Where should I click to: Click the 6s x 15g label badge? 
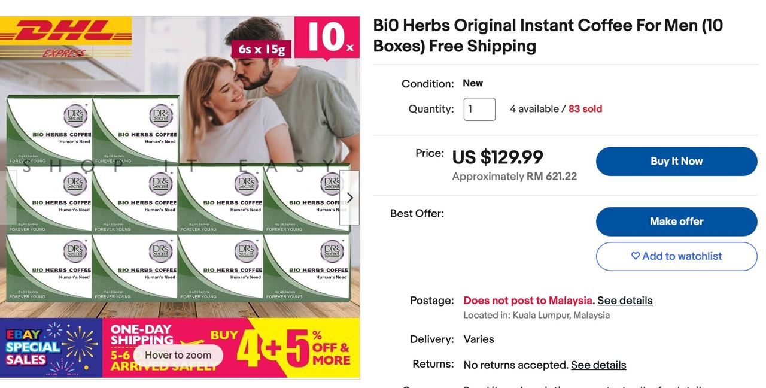click(x=262, y=49)
